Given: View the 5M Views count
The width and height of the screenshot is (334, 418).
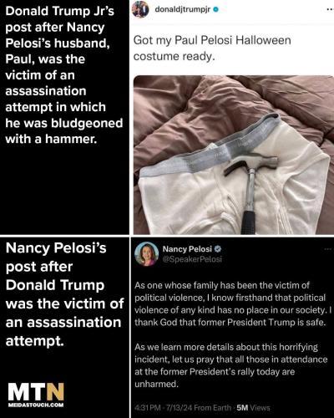Looking at the screenshot, I should tap(253, 408).
